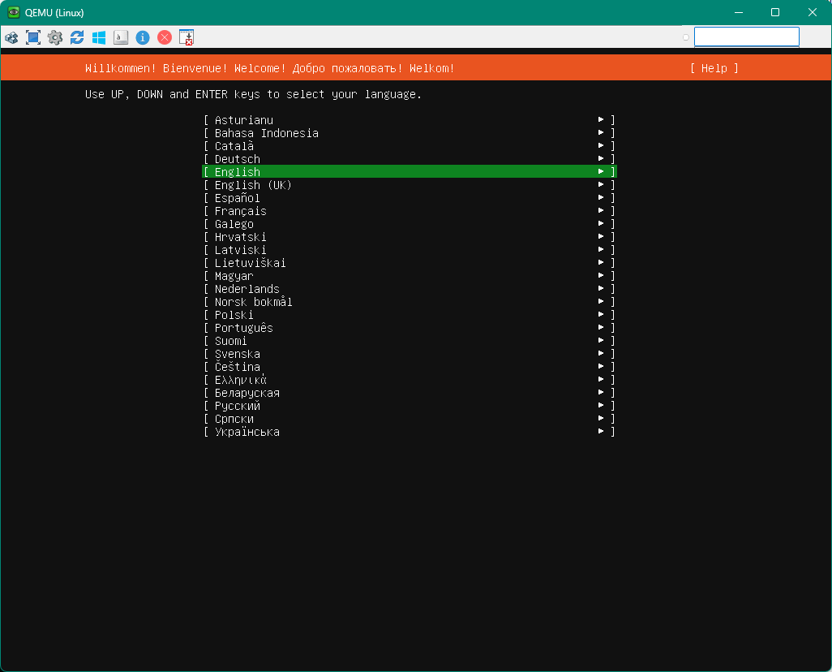
Task: Select English (UK) language
Action: (x=409, y=185)
